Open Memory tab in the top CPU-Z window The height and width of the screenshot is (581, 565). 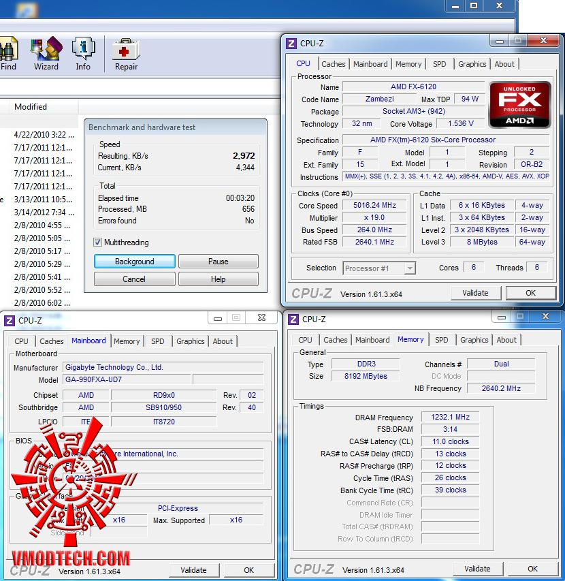(408, 64)
